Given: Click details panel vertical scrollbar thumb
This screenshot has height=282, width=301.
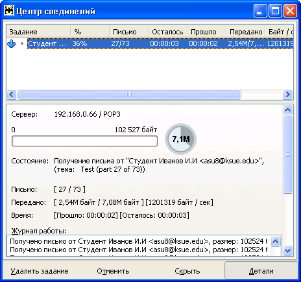Looking at the screenshot, I should coord(287,154).
